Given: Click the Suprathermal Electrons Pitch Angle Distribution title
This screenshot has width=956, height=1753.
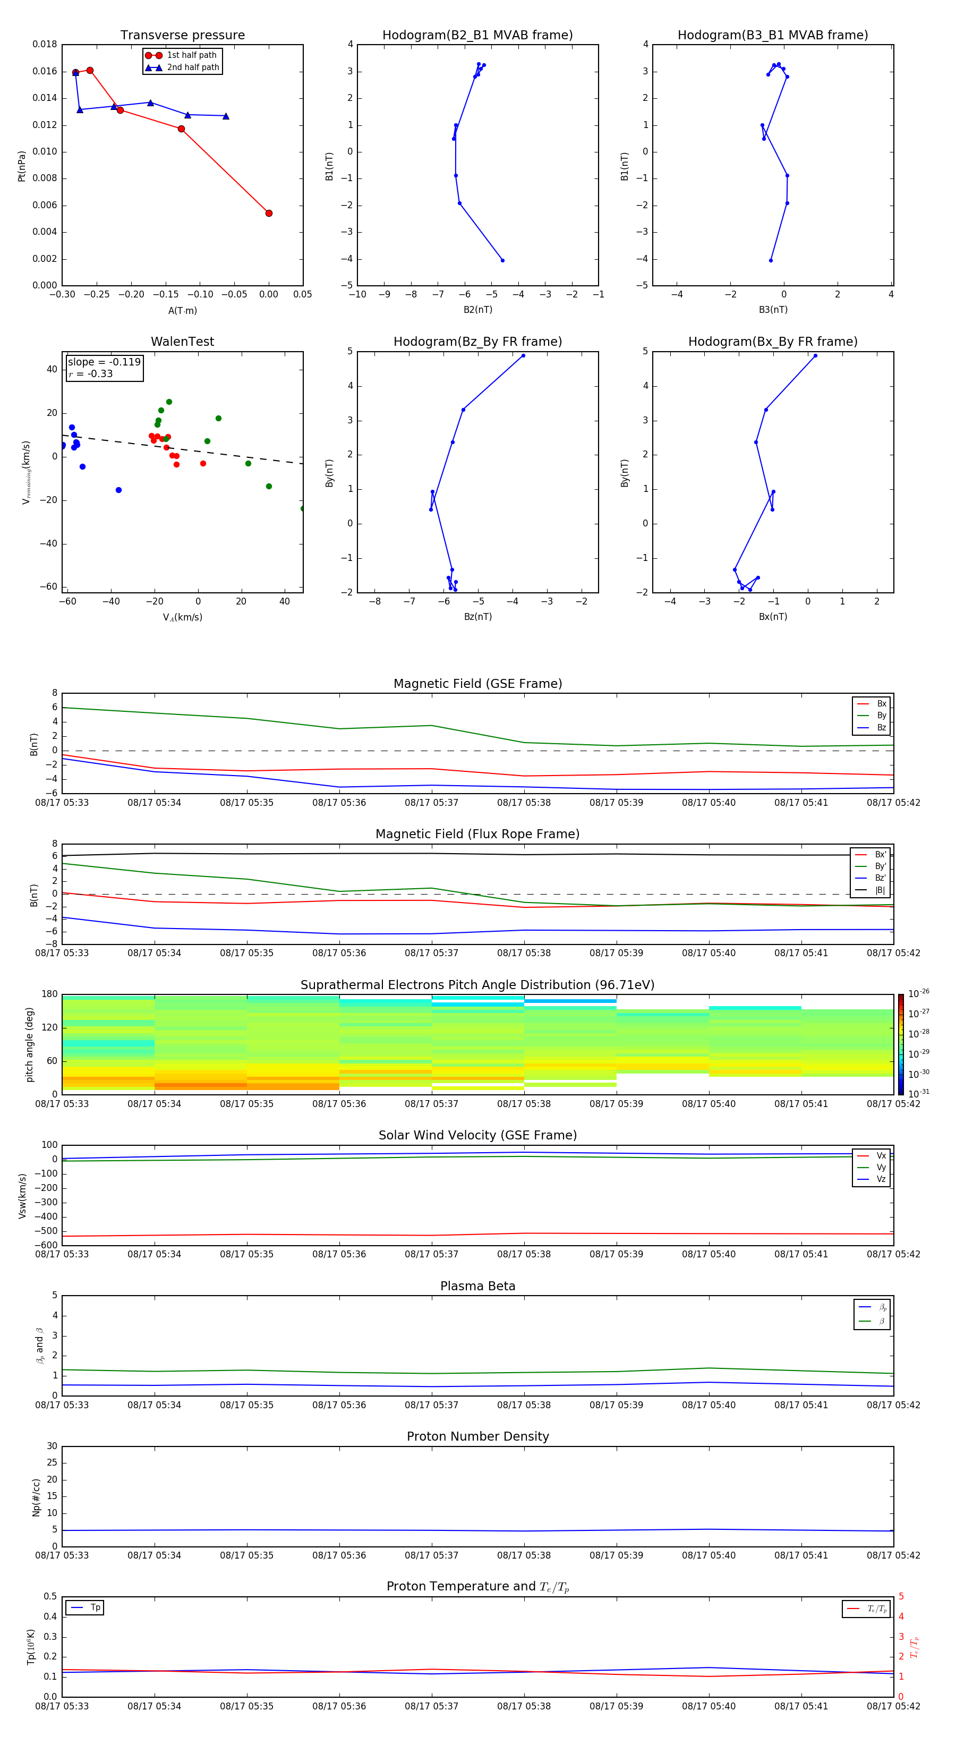Looking at the screenshot, I should point(477,985).
